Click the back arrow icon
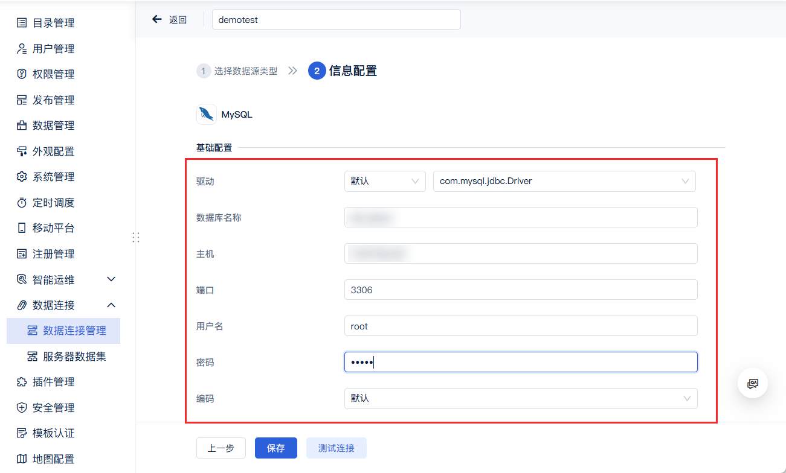This screenshot has width=786, height=473. coord(157,19)
